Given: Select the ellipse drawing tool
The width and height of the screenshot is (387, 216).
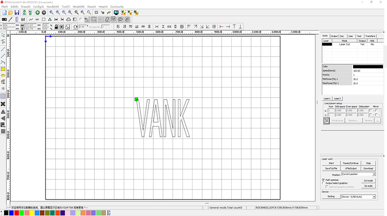Looking at the screenshot, I should [3, 76].
